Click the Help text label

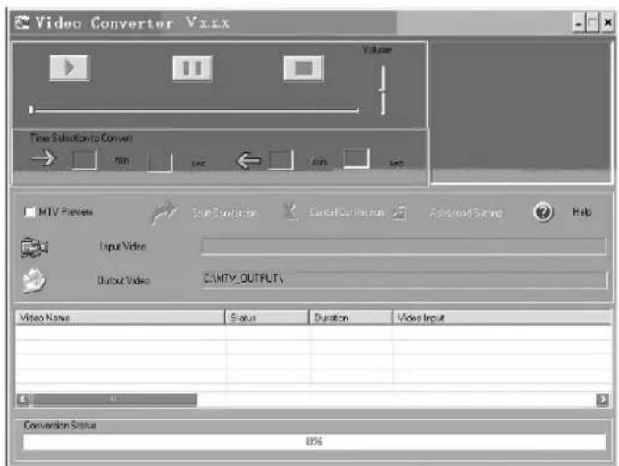(582, 212)
